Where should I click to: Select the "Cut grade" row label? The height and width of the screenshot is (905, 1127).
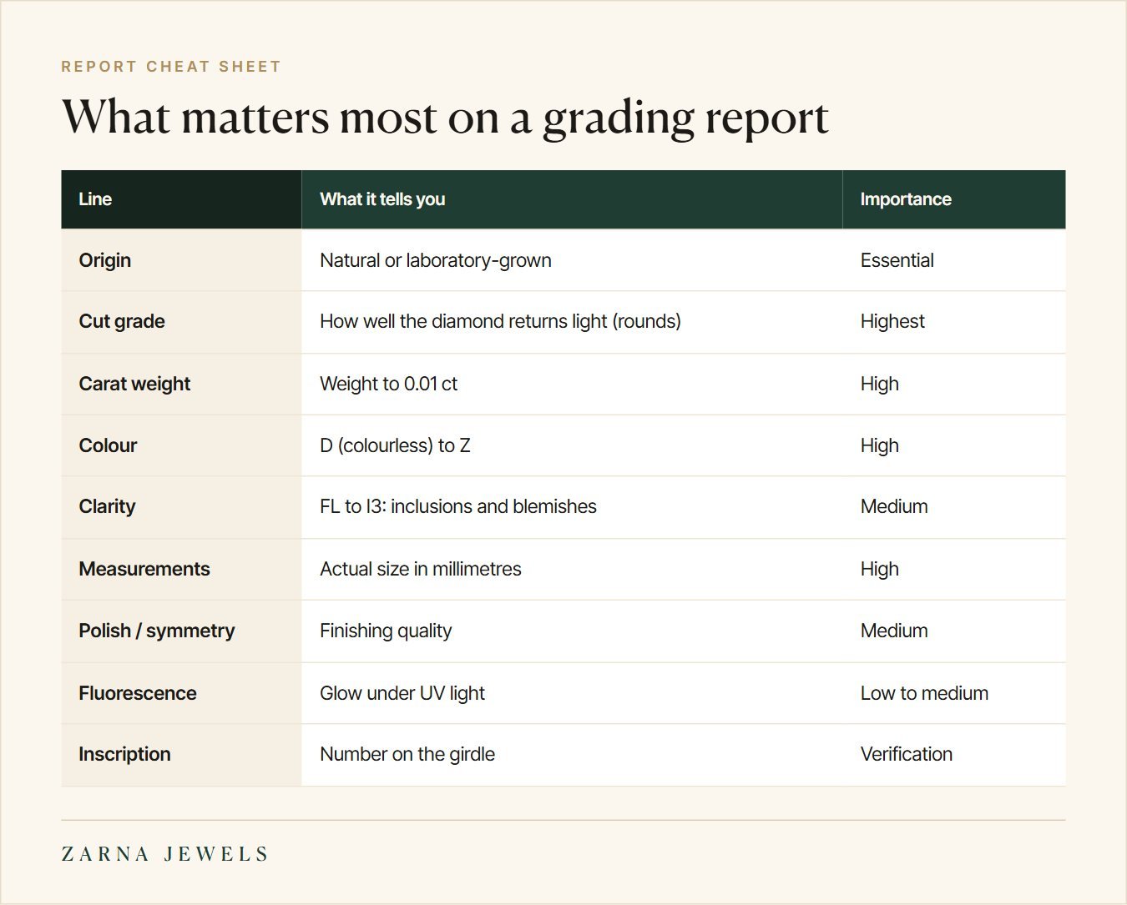tap(122, 321)
